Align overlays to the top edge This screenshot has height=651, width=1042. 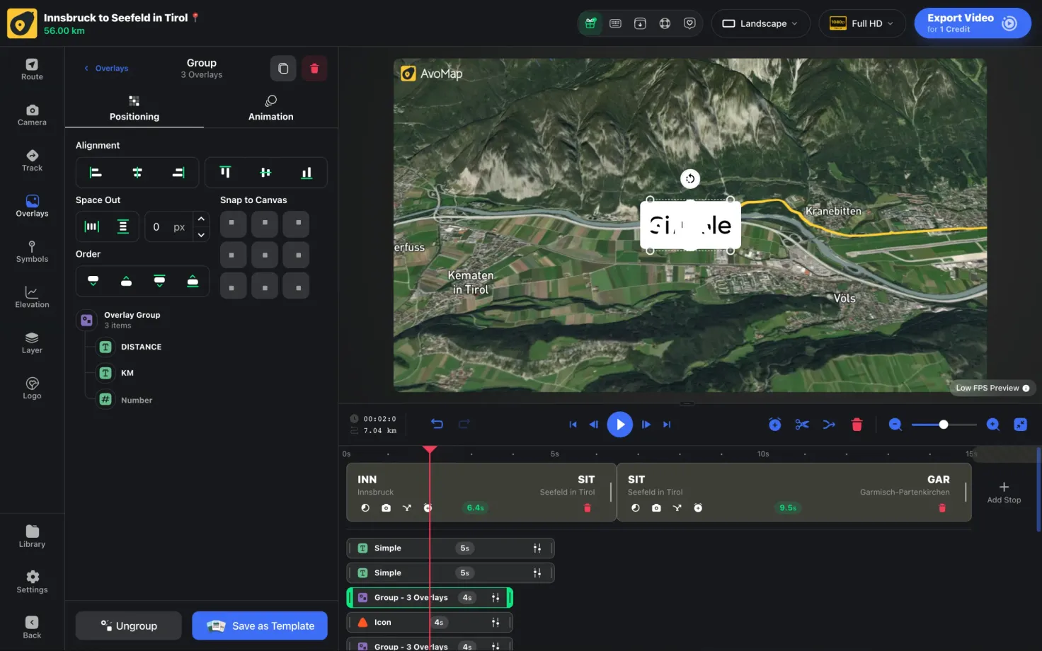225,173
